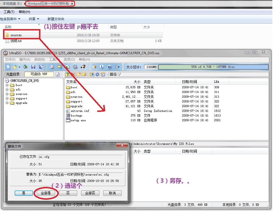The width and height of the screenshot is (279, 211).
Task: Select upgrade folder in ISO file list
Action: 74,106
